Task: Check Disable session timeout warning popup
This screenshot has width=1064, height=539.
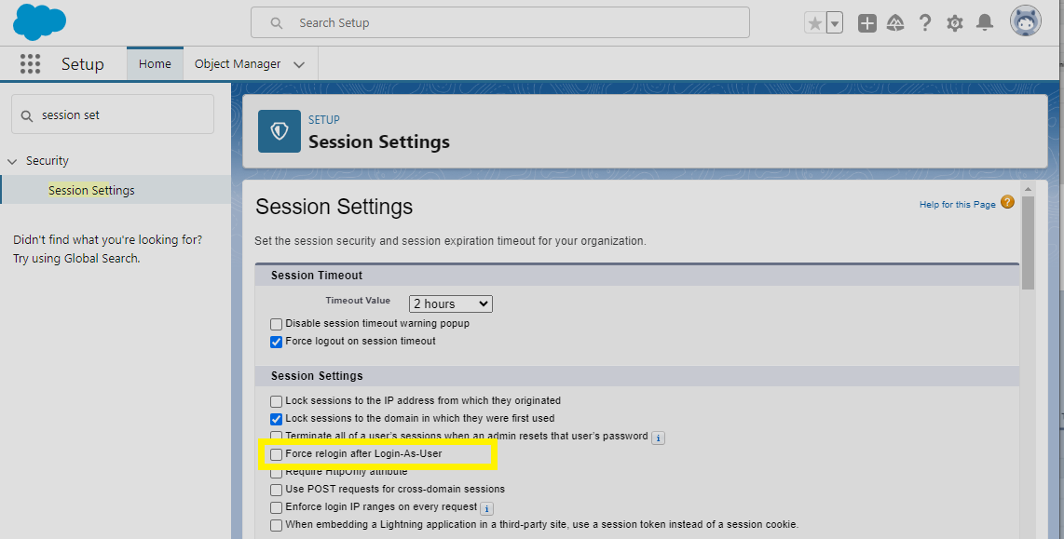Action: (x=276, y=324)
